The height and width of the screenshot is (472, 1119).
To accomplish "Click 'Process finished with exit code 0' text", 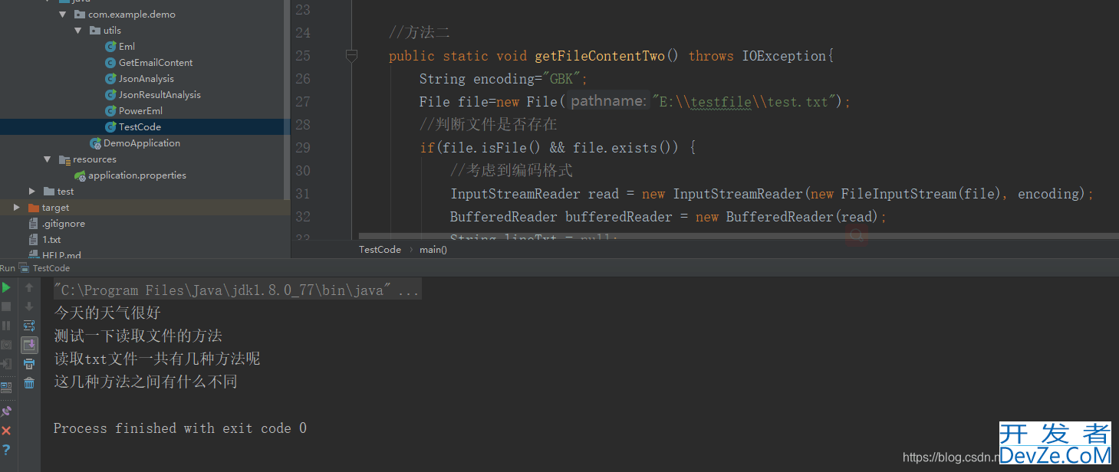I will (x=180, y=428).
